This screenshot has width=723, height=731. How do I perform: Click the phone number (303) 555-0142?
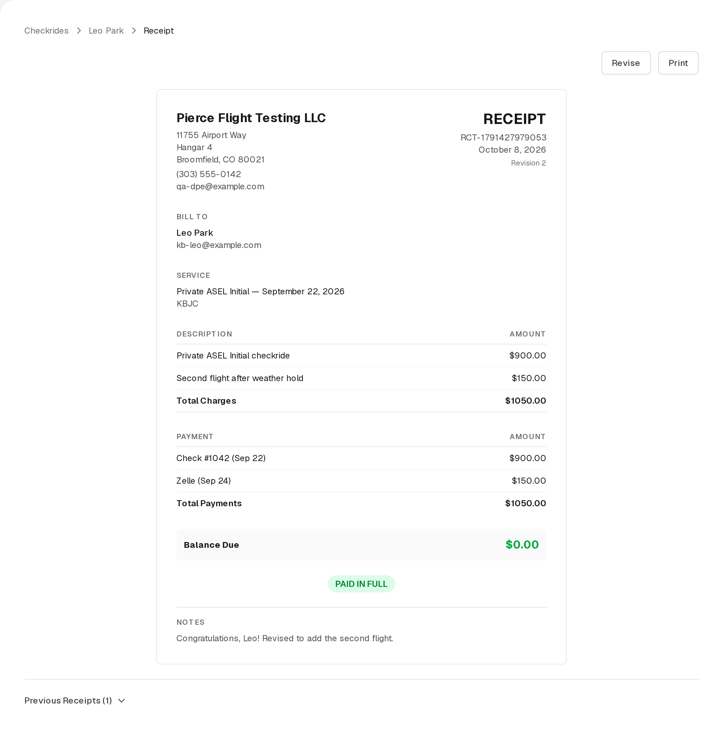[209, 174]
